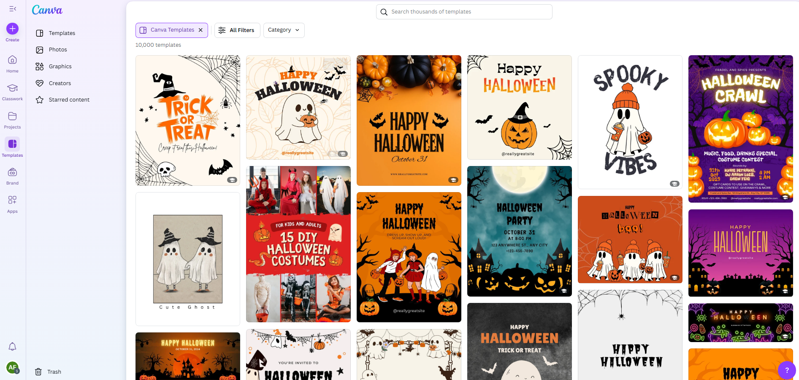This screenshot has height=380, width=799.
Task: Open the notifications bell
Action: pyautogui.click(x=12, y=346)
